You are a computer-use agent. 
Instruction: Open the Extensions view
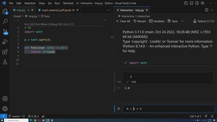pos(5,52)
